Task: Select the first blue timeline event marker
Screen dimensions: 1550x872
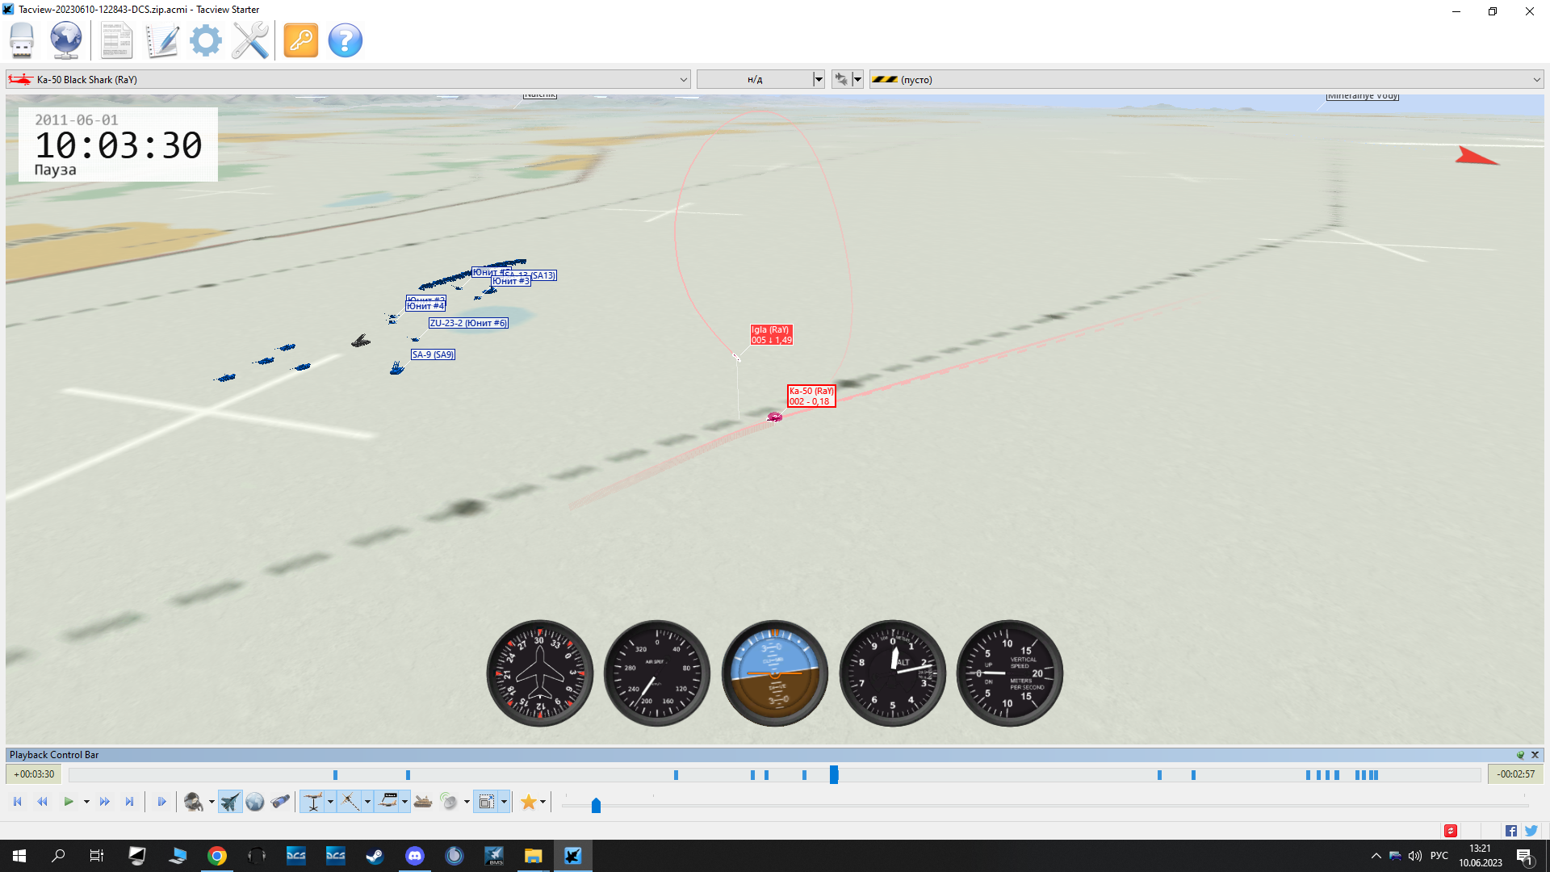Action: (x=335, y=775)
